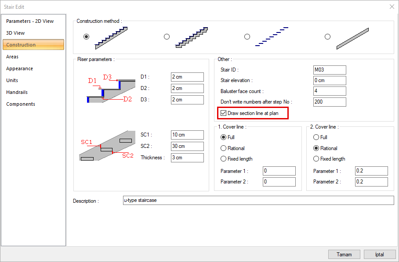This screenshot has width=399, height=262.
Task: Open the 3D View tab
Action: (x=15, y=33)
